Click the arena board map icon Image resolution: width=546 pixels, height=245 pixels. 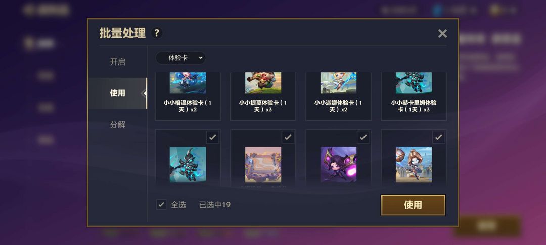[x=263, y=164]
